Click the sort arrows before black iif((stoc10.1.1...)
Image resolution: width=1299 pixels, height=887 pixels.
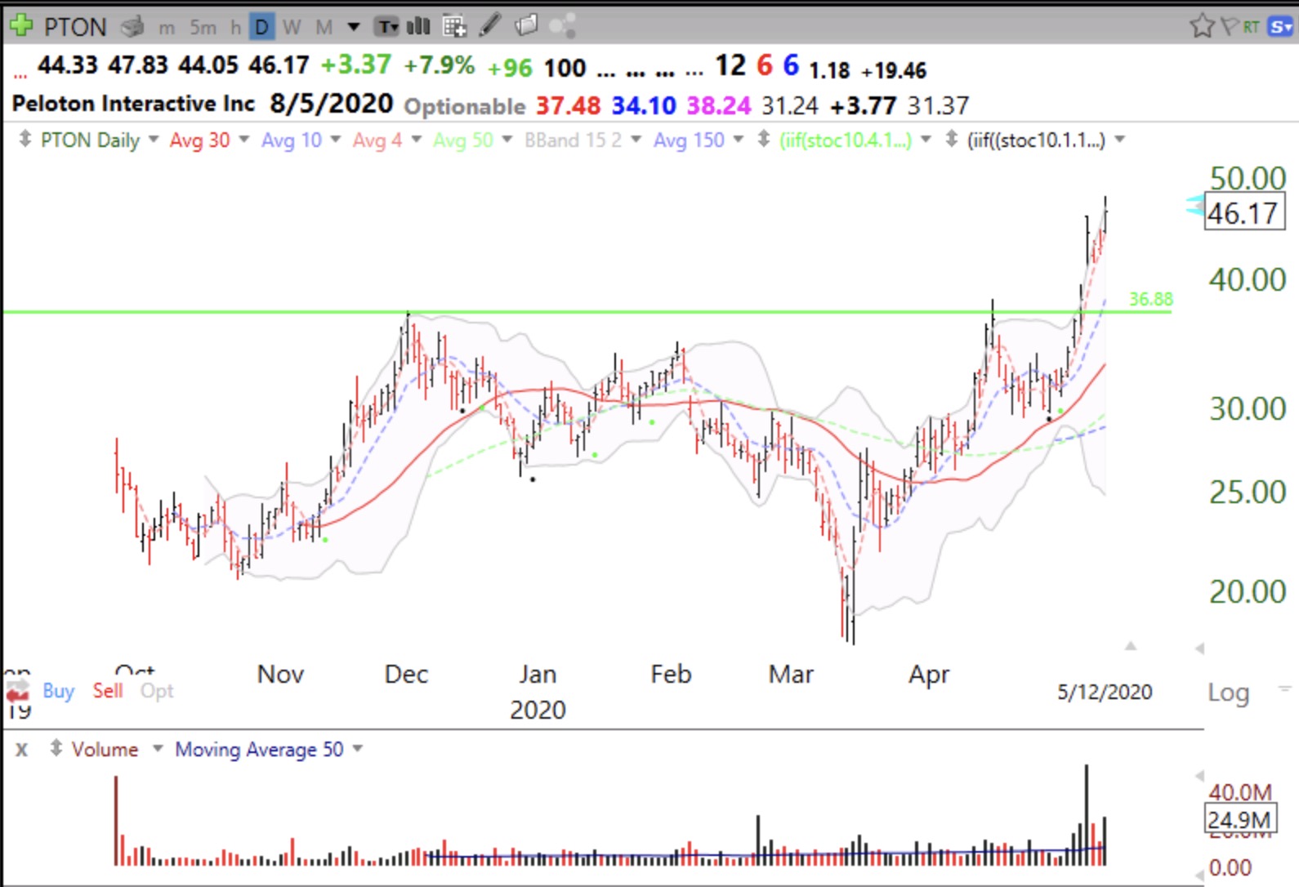952,139
